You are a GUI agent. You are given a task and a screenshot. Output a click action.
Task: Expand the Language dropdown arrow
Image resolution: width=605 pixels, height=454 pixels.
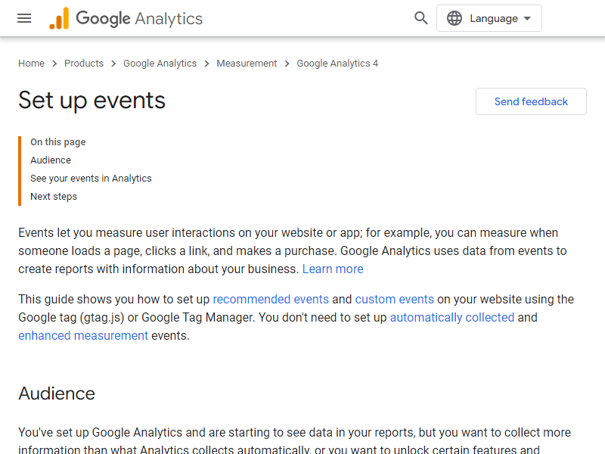pos(527,18)
